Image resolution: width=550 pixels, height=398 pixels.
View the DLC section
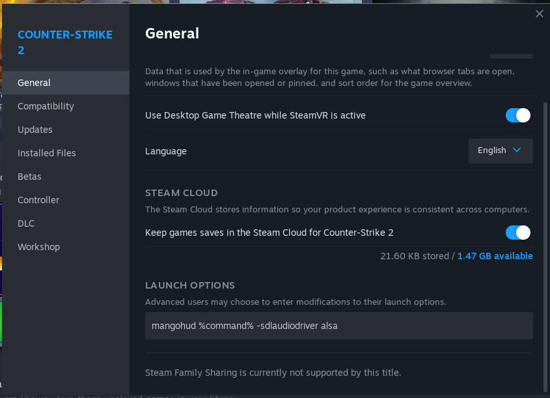click(66, 223)
